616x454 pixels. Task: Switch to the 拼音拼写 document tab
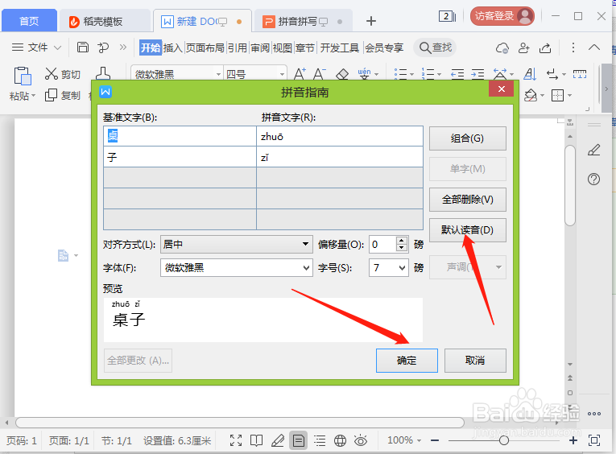click(x=303, y=21)
